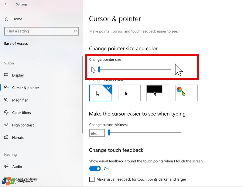Screen dimensions: 243x187
Task: Select the custom color pointer option
Action: coord(186,93)
